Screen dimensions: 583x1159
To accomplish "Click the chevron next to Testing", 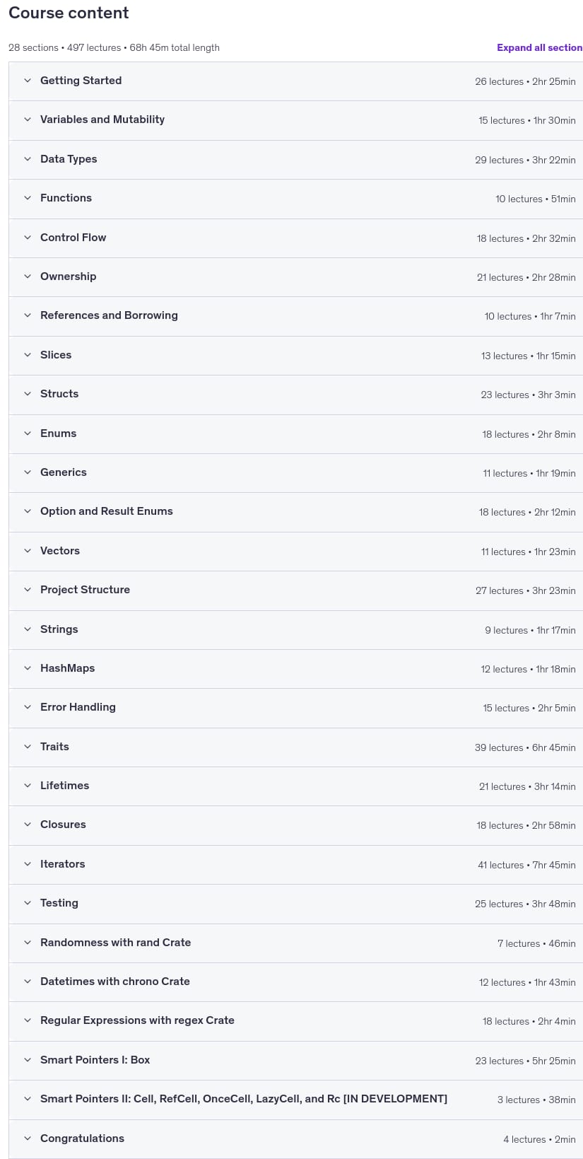I will tap(28, 903).
